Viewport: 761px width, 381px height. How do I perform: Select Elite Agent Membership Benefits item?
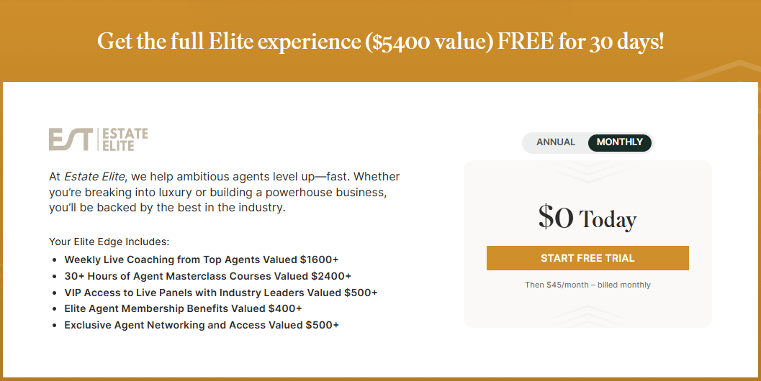pos(183,309)
